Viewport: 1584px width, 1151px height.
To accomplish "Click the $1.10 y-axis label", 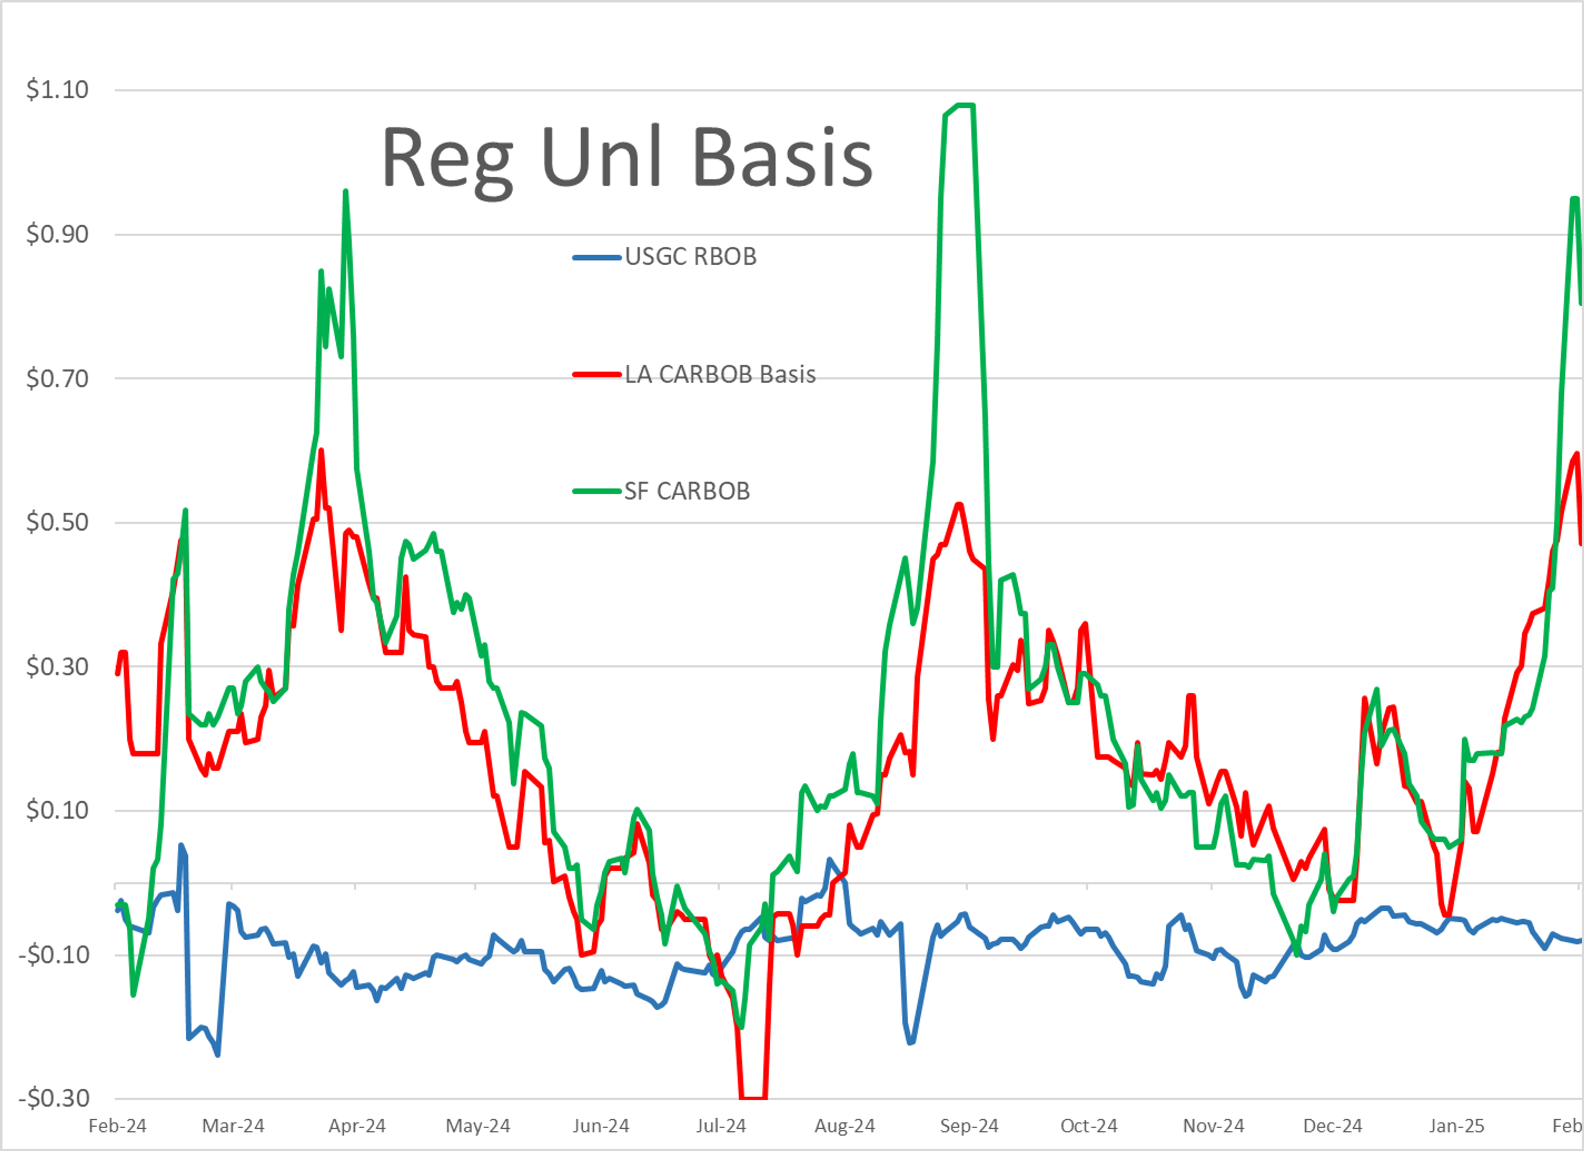I will [x=57, y=89].
